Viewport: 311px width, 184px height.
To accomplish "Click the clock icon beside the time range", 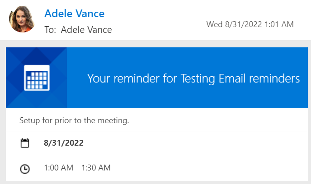I will coord(25,168).
